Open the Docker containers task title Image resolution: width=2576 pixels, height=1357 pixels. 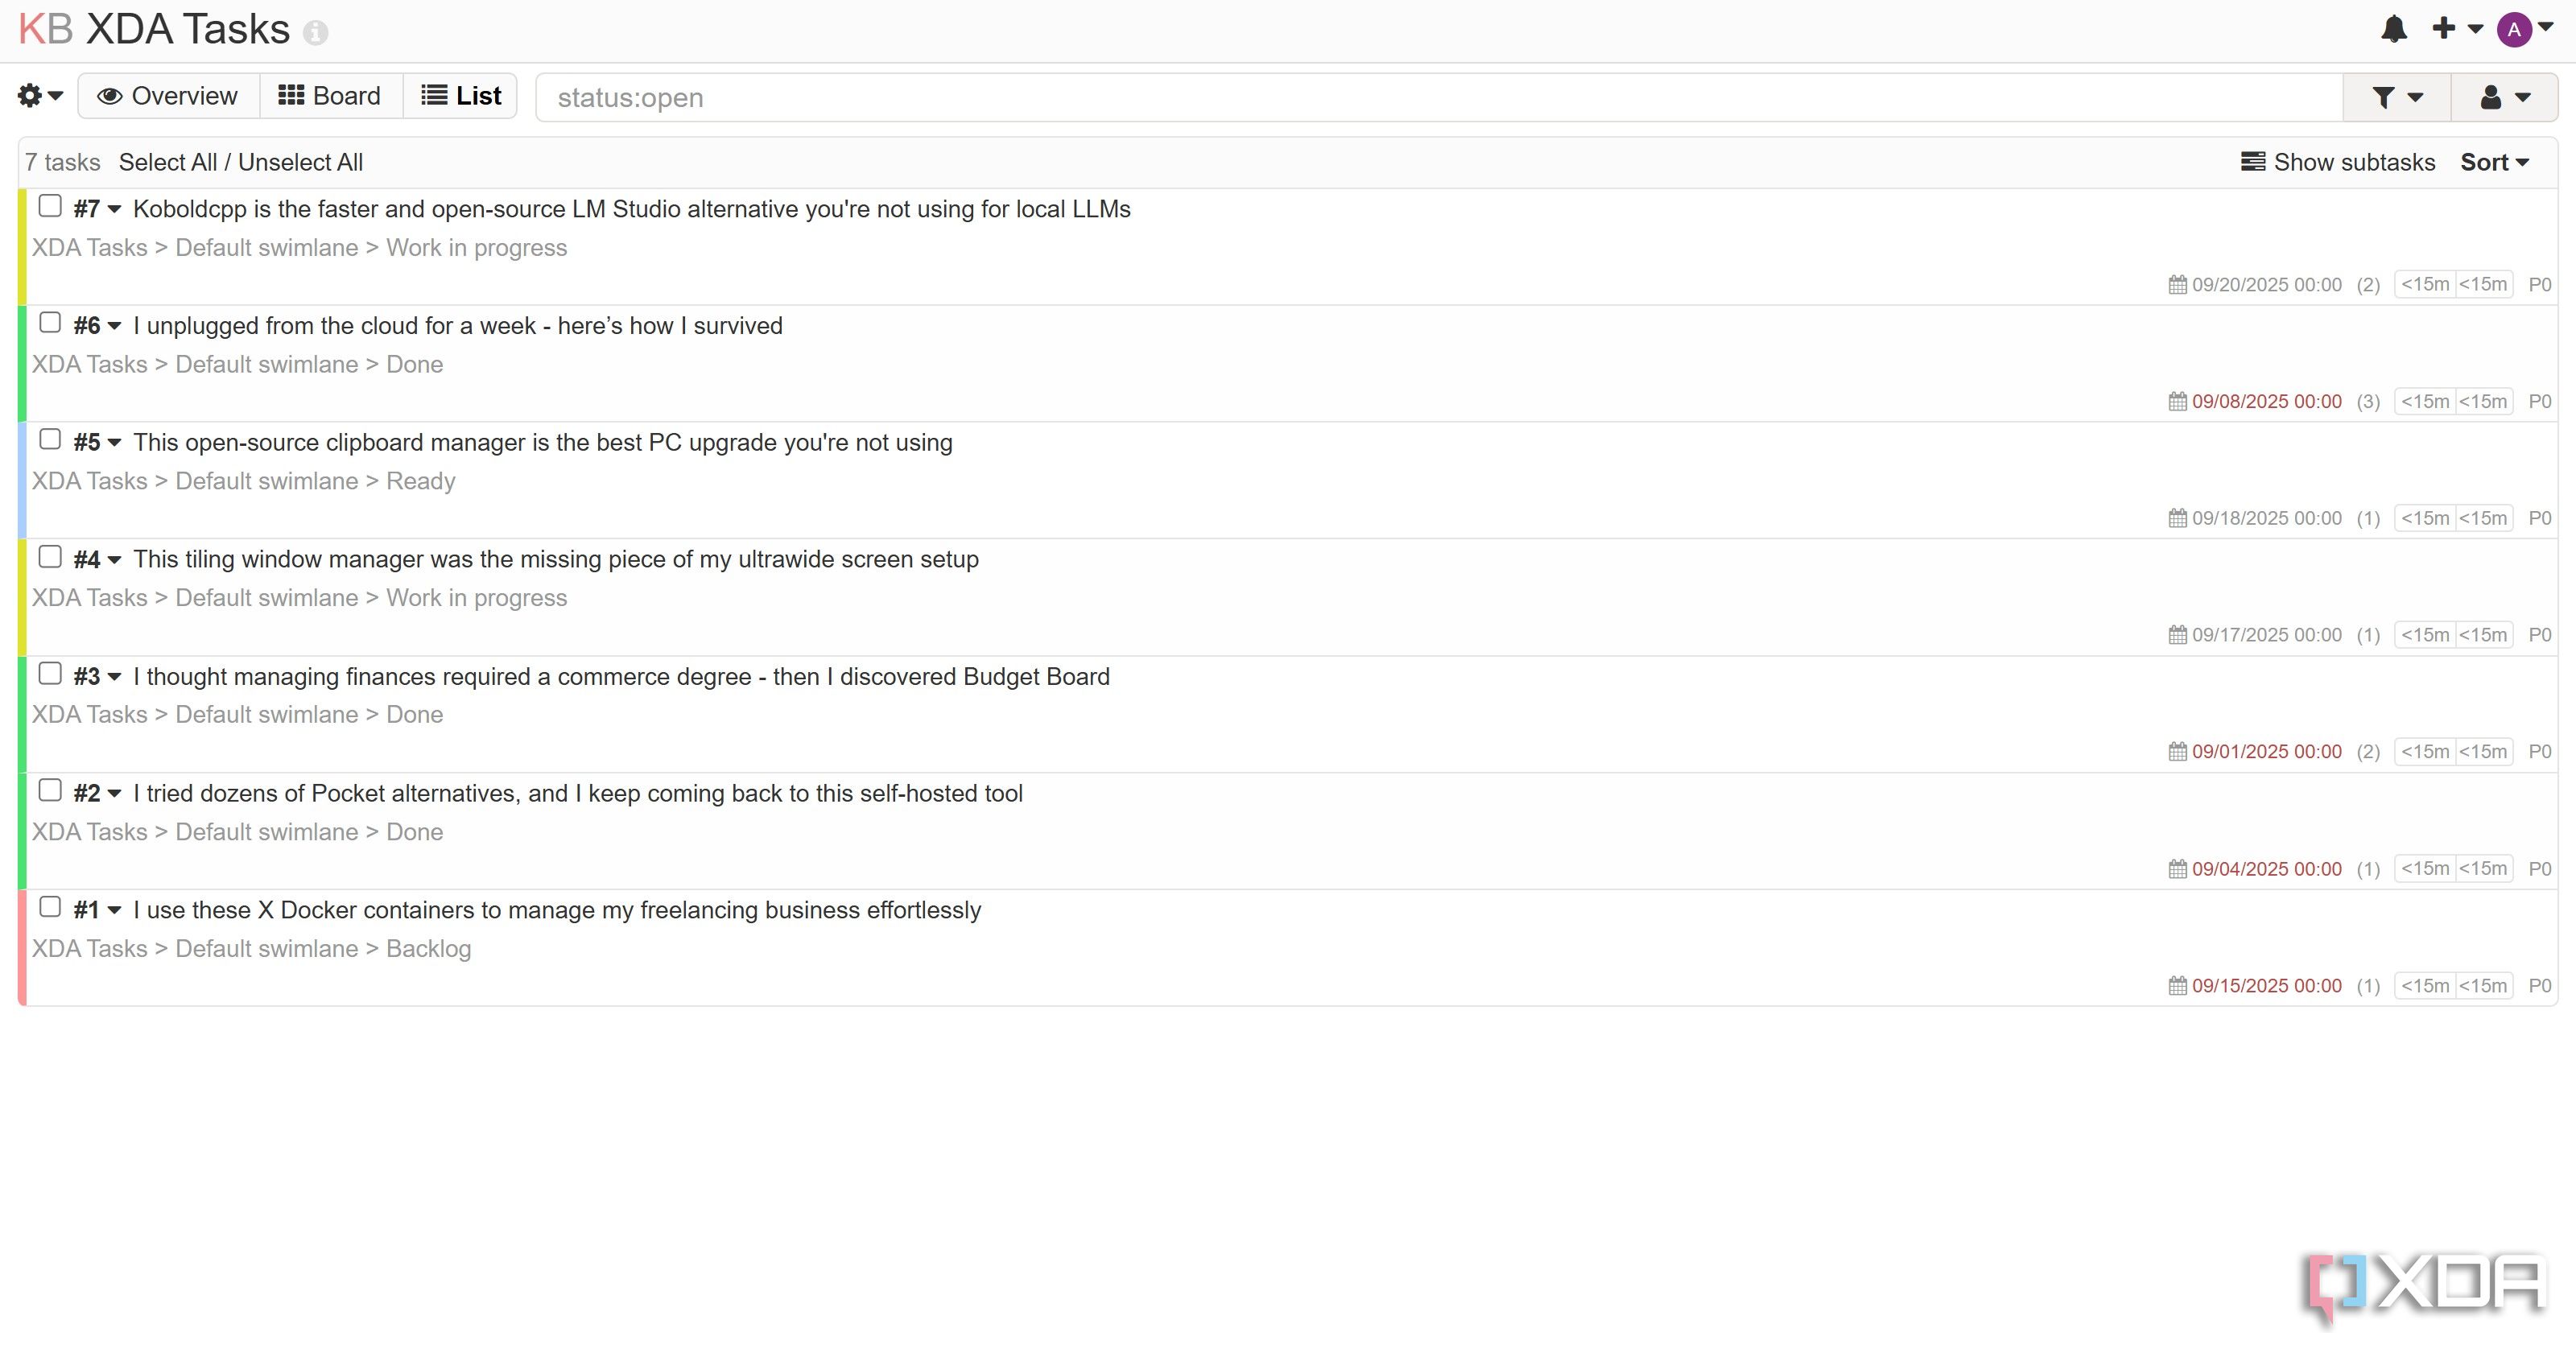pos(557,911)
